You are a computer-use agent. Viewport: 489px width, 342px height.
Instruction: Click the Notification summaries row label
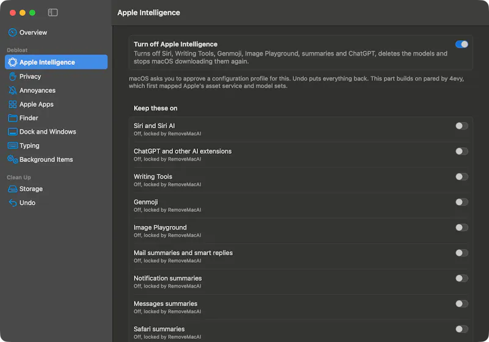point(167,278)
